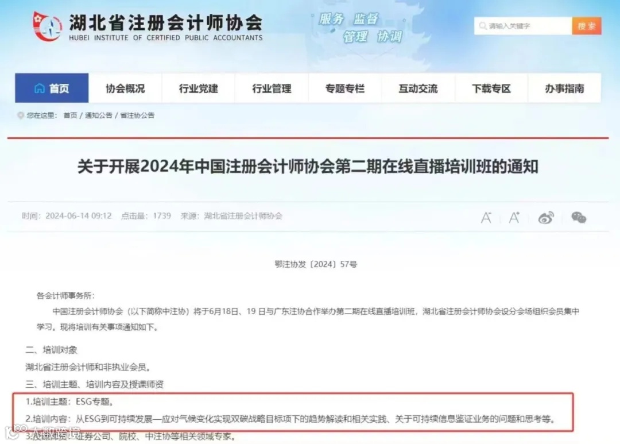Click the 来源 湖北省注册会计师协会 text
The height and width of the screenshot is (444, 620).
(231, 216)
